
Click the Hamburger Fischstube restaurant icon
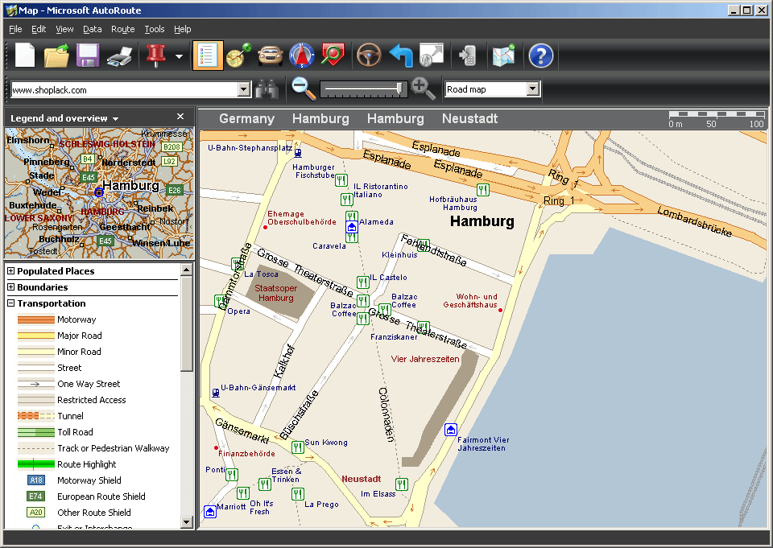(341, 180)
